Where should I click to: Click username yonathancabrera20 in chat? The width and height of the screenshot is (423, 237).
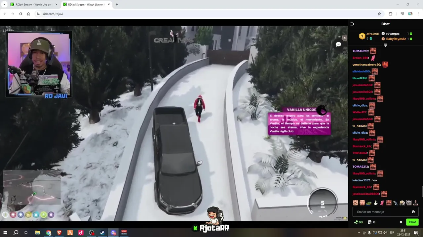pyautogui.click(x=366, y=65)
